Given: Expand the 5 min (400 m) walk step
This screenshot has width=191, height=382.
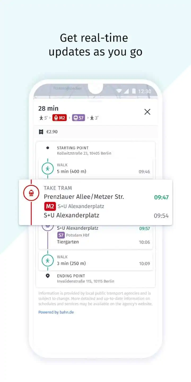Looking at the screenshot, I should (x=95, y=168).
